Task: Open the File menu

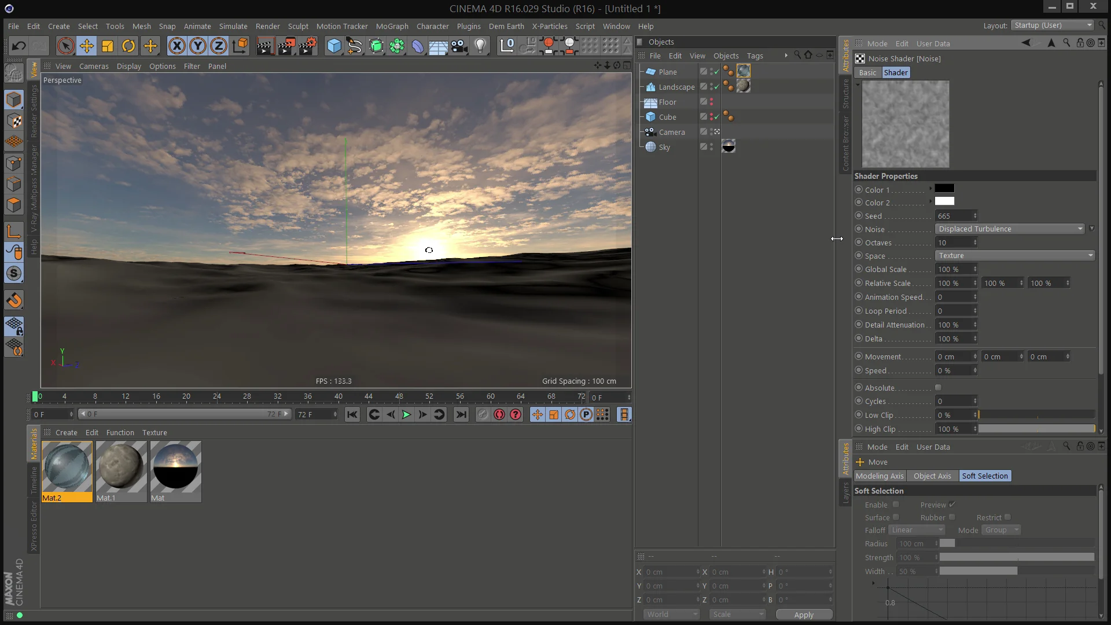Action: (x=13, y=26)
